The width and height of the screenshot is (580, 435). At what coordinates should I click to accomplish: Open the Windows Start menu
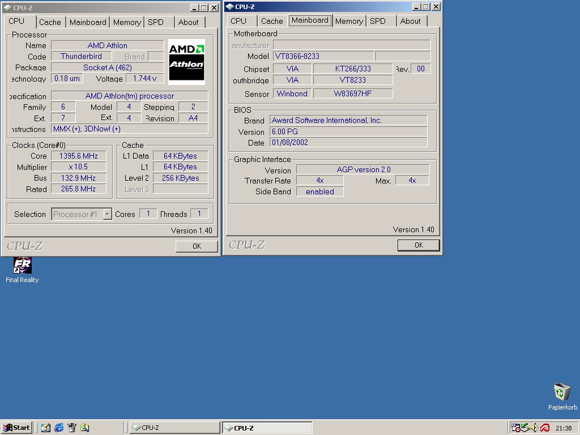pyautogui.click(x=16, y=428)
